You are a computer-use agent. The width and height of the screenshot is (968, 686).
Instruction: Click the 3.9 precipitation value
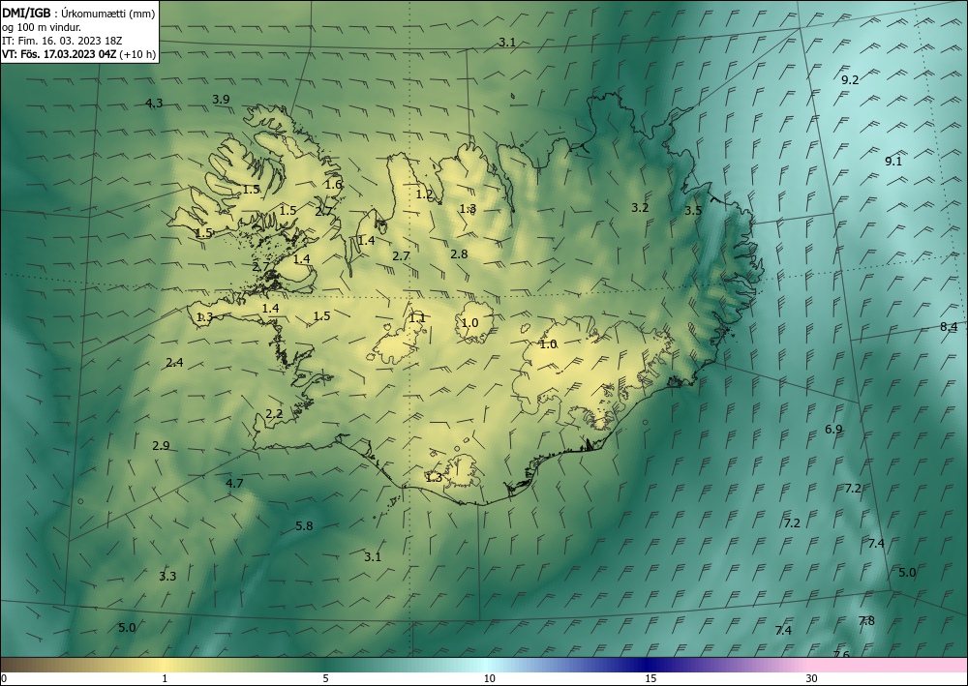[221, 100]
